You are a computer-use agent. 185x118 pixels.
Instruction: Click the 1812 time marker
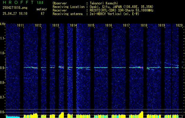pos(38,25)
